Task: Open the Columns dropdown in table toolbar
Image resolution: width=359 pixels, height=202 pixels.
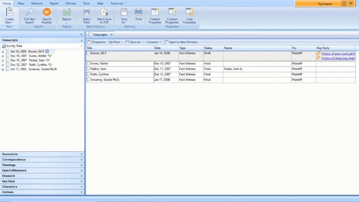Action: point(153,42)
